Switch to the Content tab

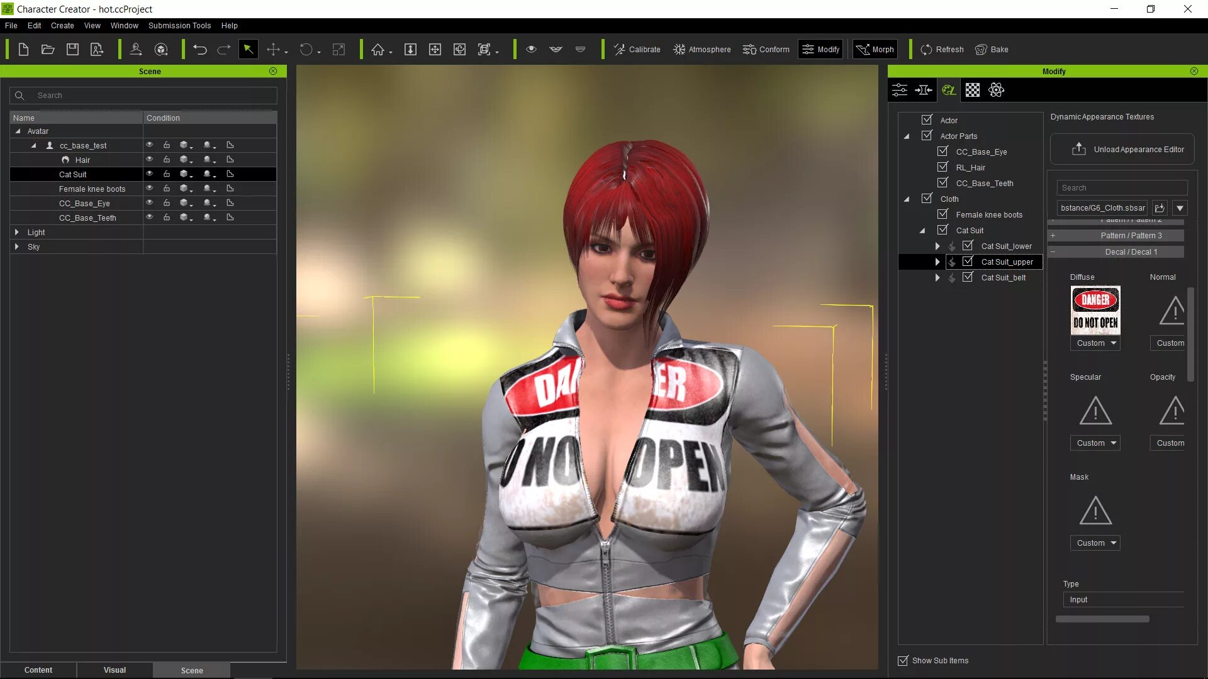click(38, 670)
